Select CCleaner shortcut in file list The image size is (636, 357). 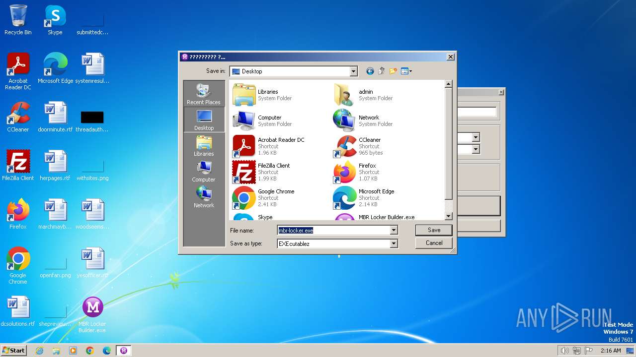(358, 146)
